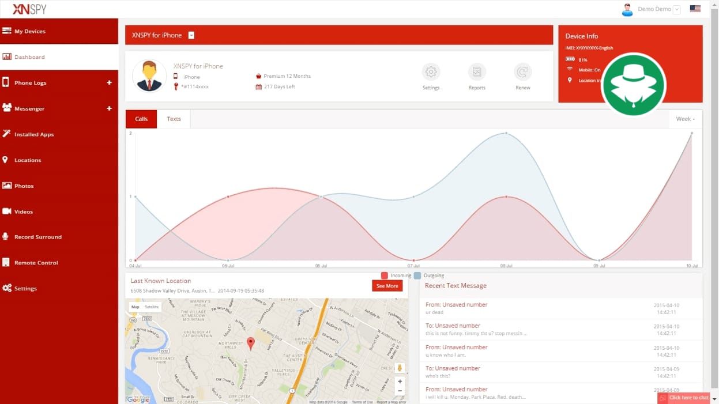Open the Reports icon
Image resolution: width=719 pixels, height=404 pixels.
tap(477, 72)
